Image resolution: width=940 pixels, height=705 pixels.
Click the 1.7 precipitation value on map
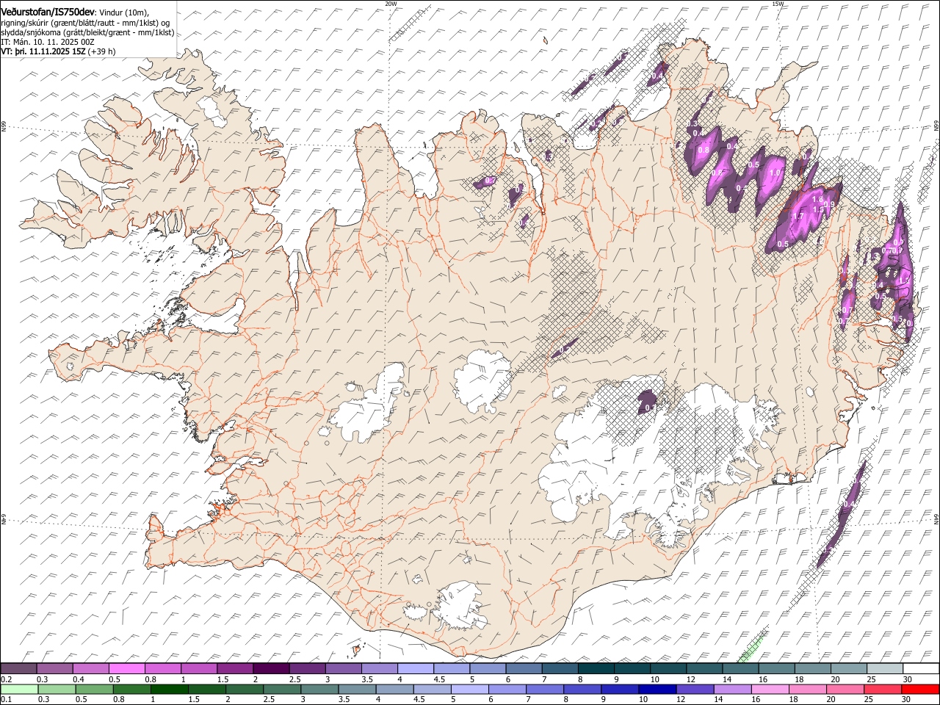click(x=799, y=217)
